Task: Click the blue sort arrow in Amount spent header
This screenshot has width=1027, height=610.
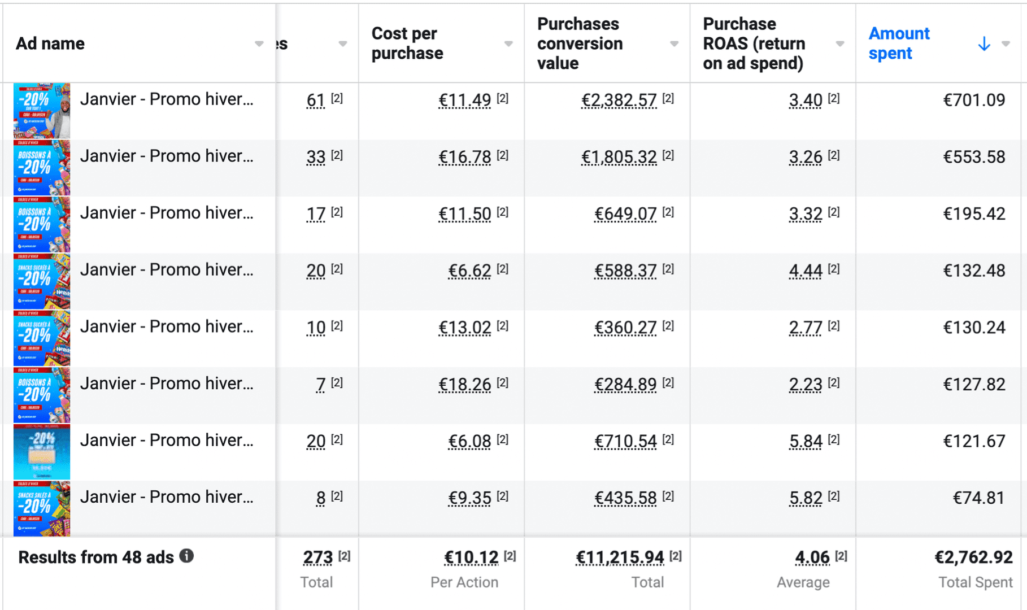Action: point(984,43)
